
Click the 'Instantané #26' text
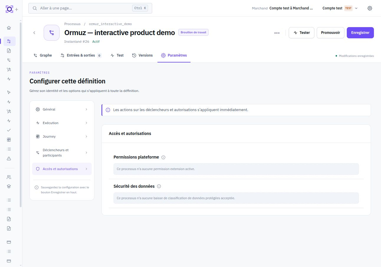coord(77,42)
